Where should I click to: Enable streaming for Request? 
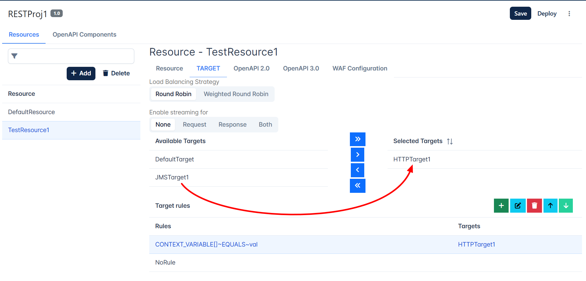[195, 124]
